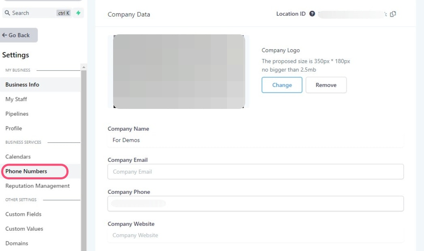
Task: Copy the Location ID with copy icon
Action: [393, 14]
